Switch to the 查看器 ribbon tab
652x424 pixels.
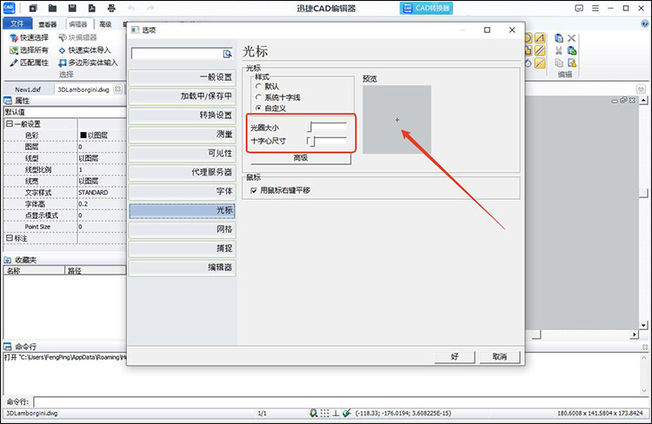tap(48, 24)
